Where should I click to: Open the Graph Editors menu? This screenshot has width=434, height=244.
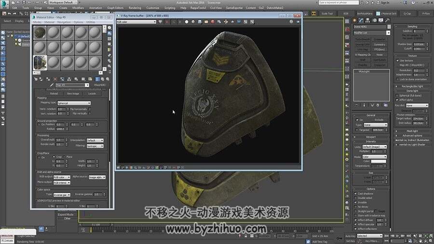[x=115, y=8]
